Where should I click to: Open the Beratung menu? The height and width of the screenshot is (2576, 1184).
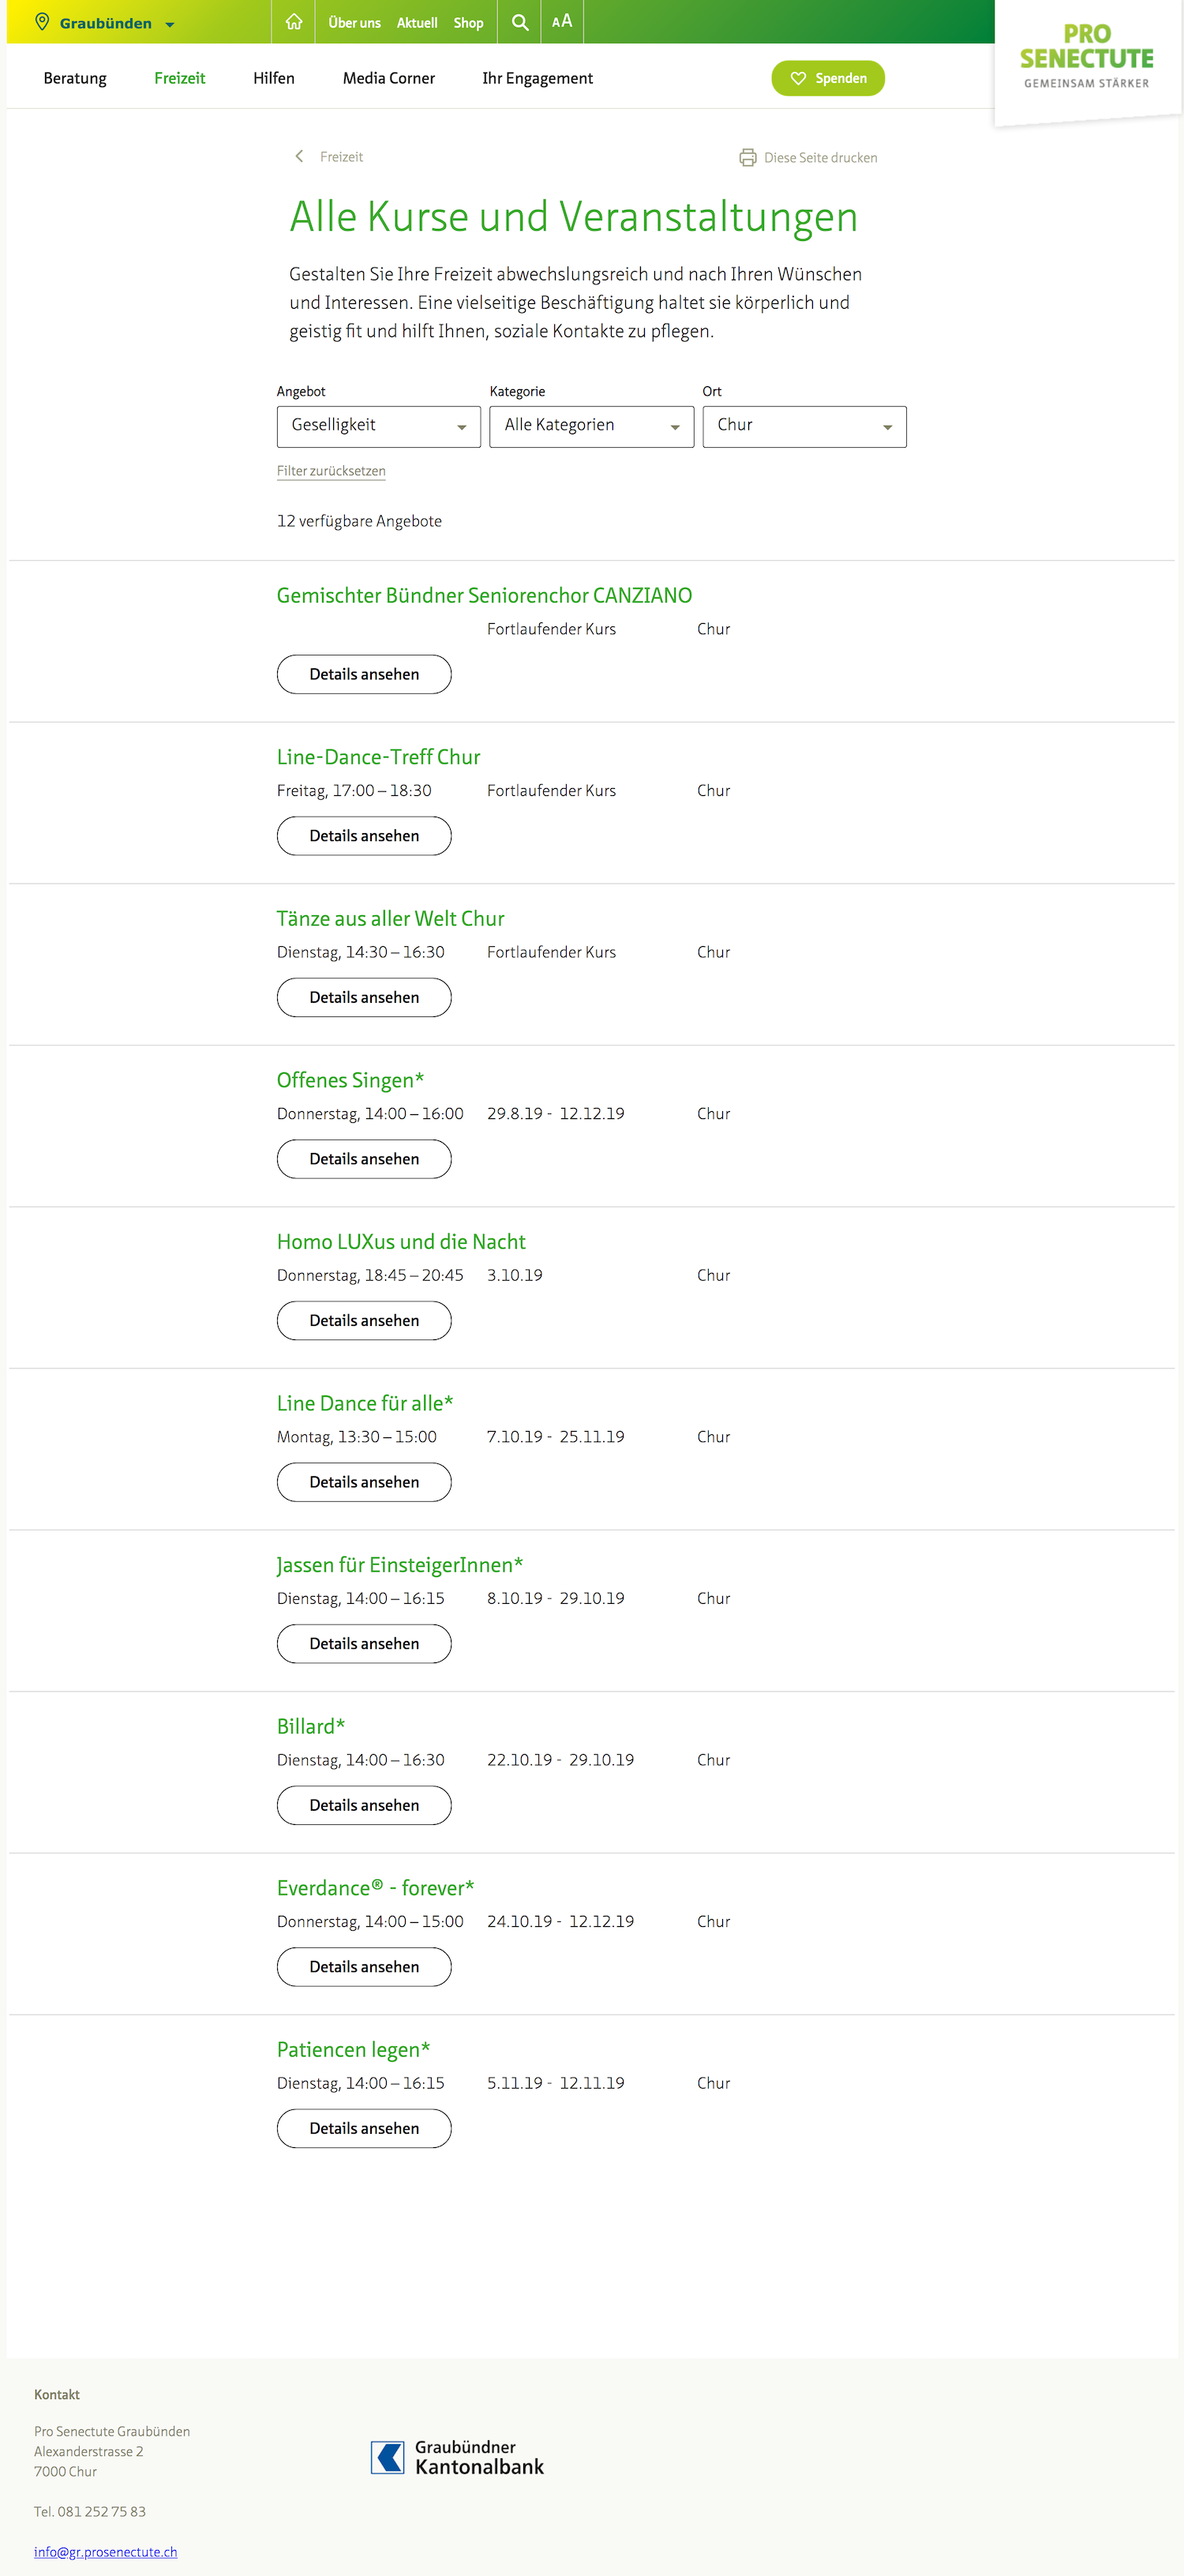pos(75,78)
